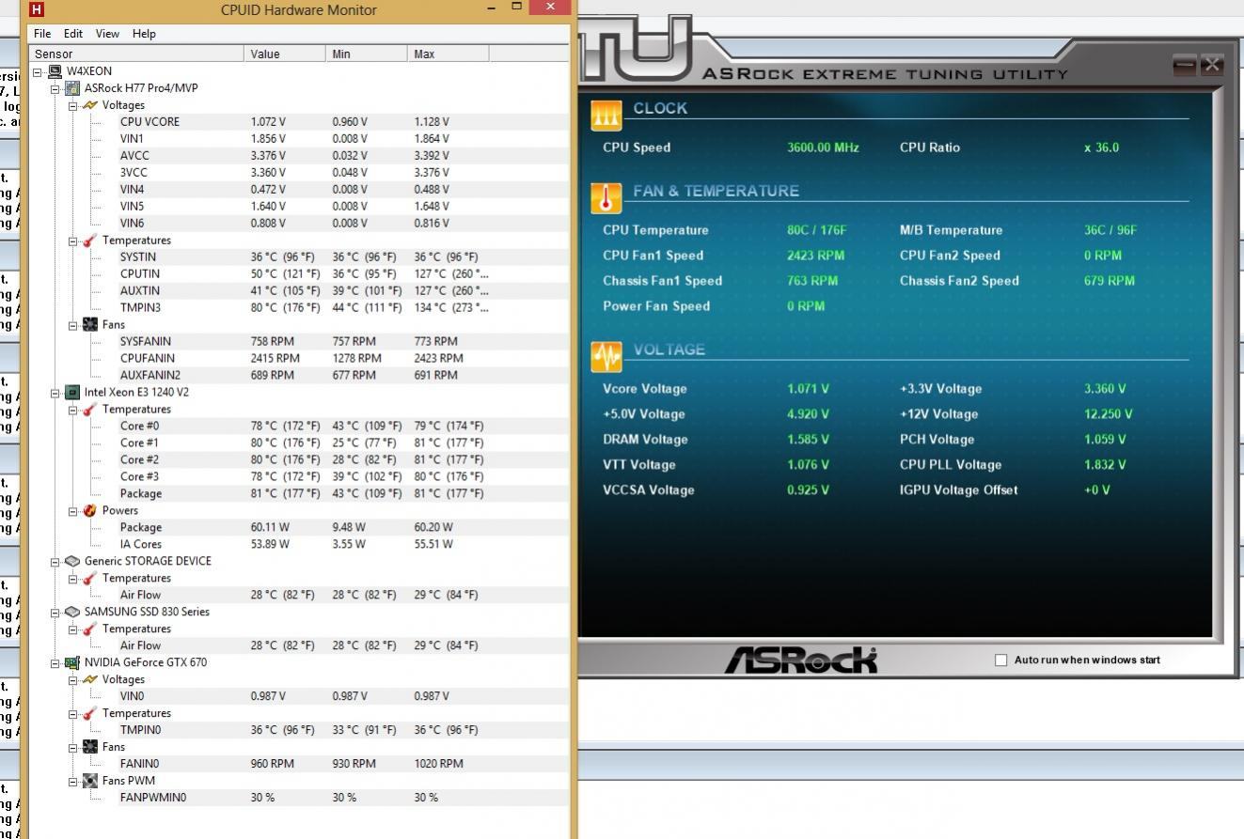Click the motherboard Fans icon

(90, 324)
